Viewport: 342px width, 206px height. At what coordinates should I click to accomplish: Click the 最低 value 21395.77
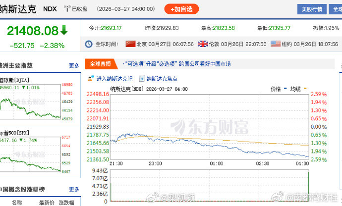(x=280, y=28)
